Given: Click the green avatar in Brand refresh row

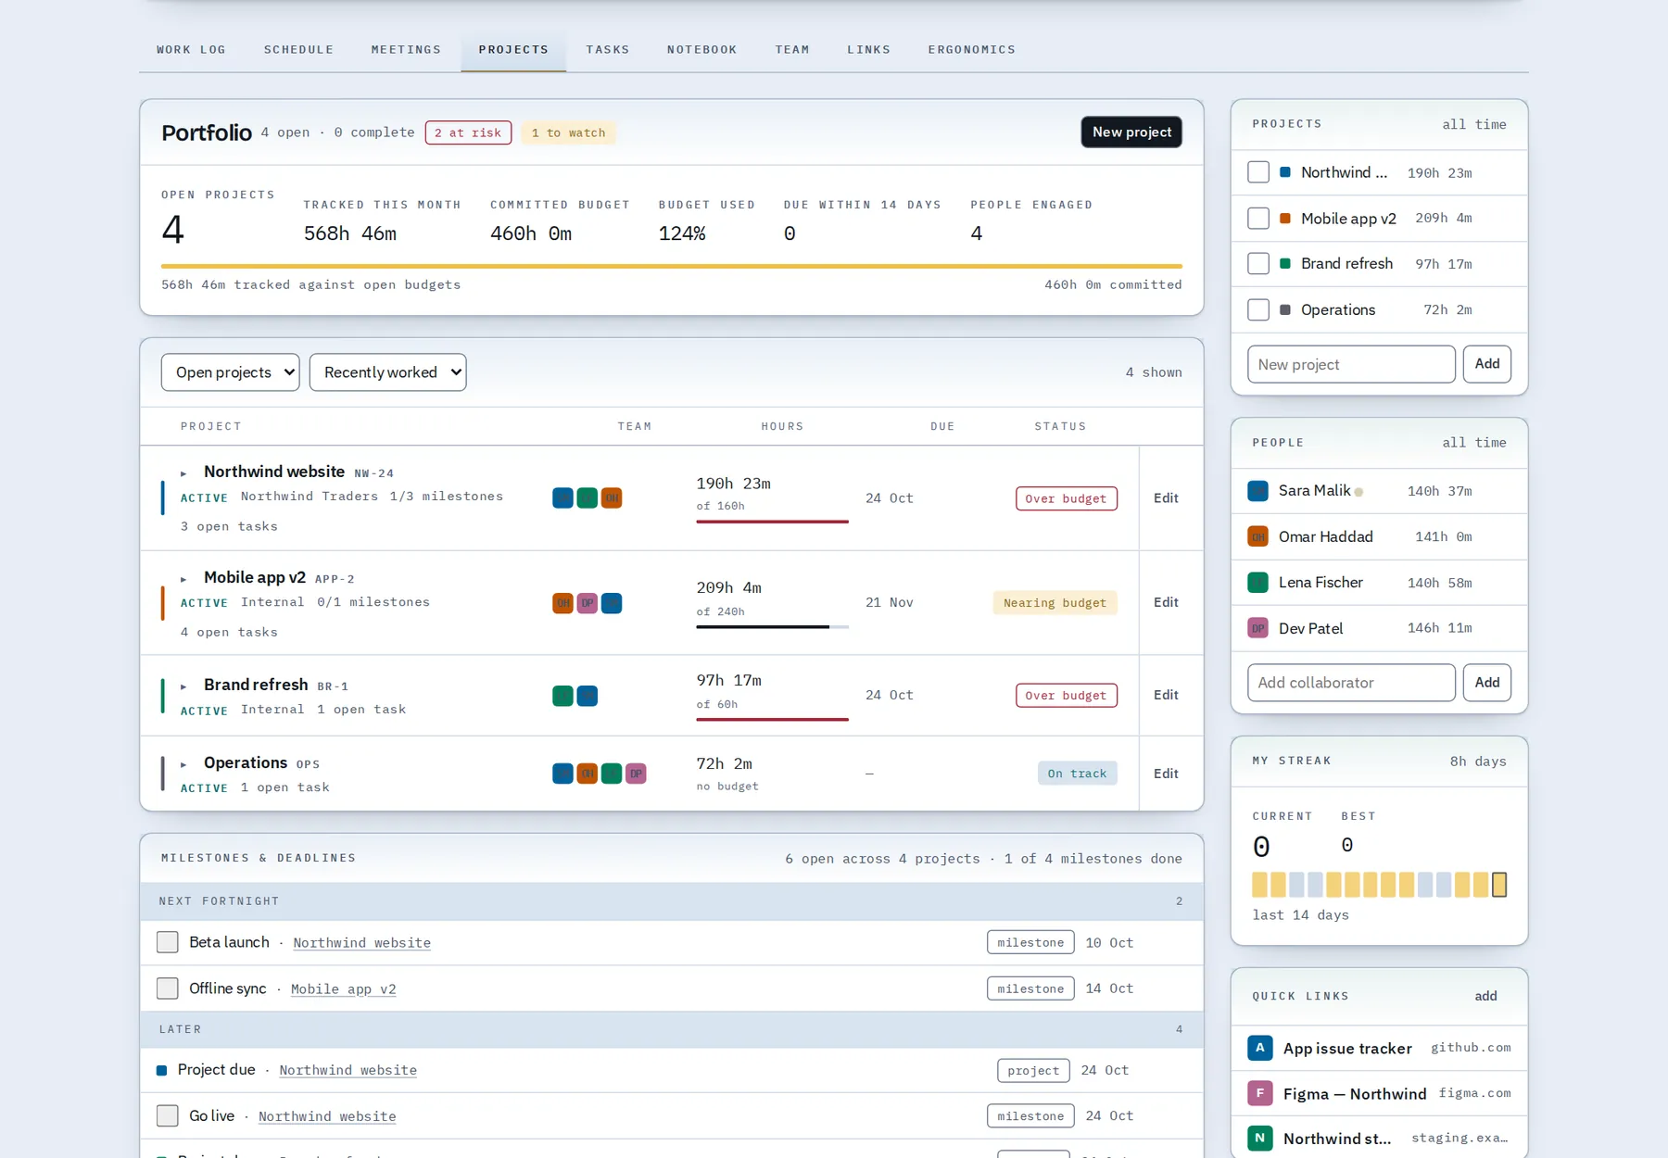Looking at the screenshot, I should pos(562,696).
